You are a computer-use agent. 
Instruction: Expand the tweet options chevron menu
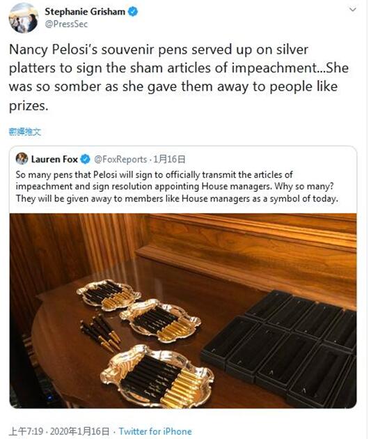coord(353,10)
